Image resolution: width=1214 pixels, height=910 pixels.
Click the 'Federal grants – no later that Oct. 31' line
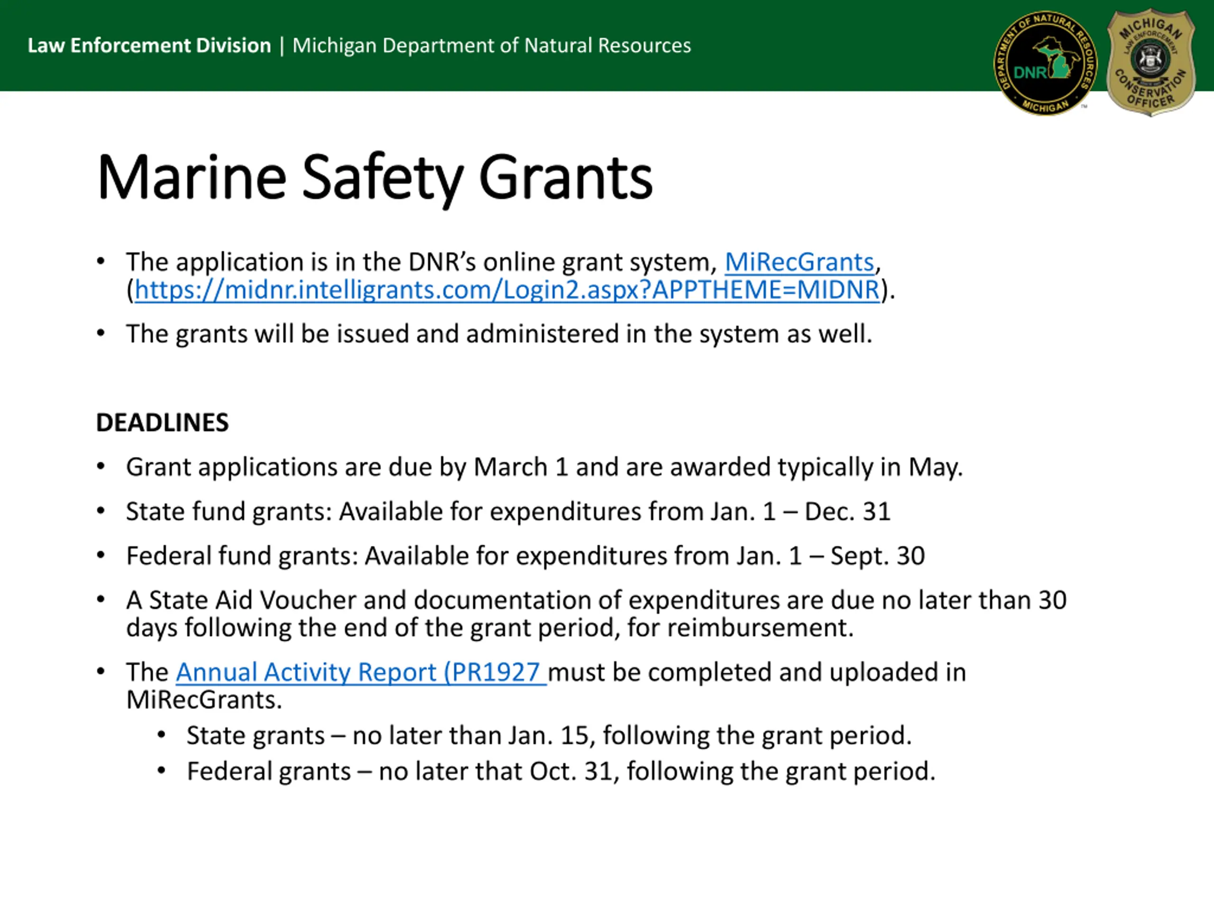click(561, 771)
